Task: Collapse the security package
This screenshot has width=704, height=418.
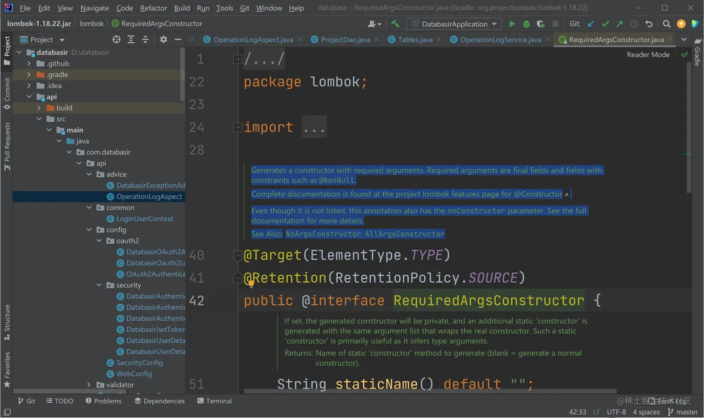Action: (99, 285)
